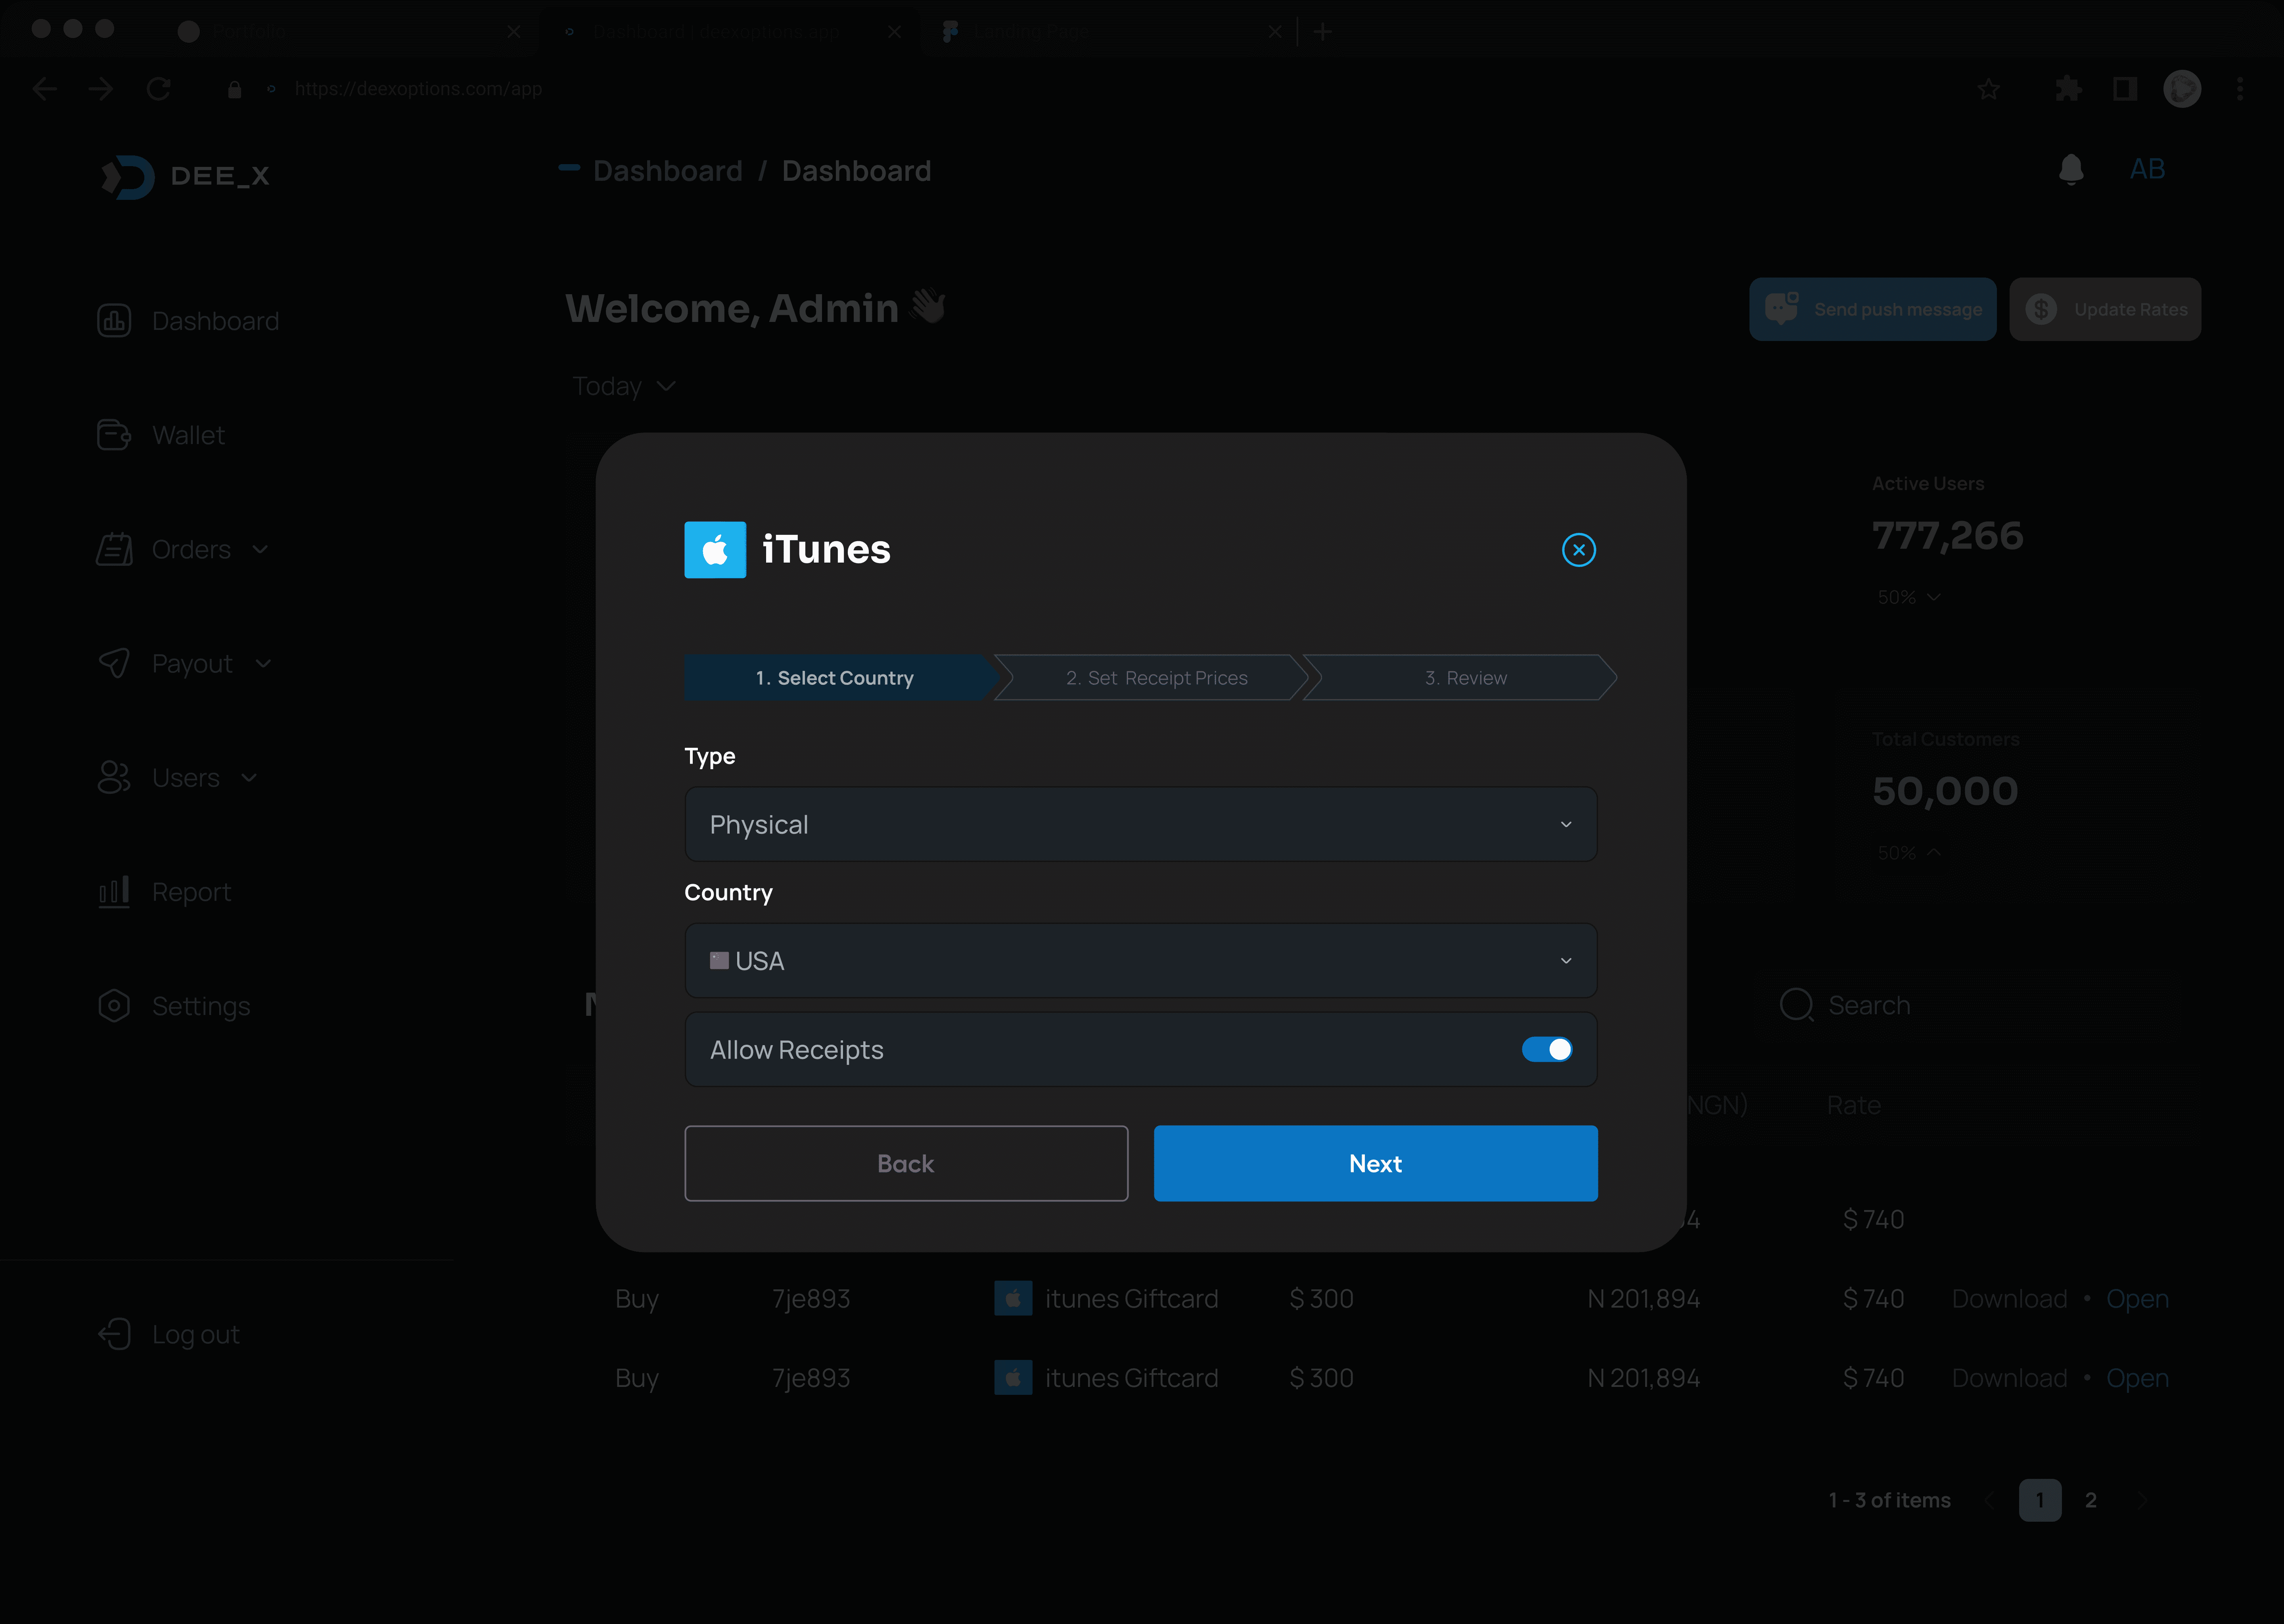This screenshot has height=1624, width=2284.
Task: Click the site lock icon in address bar
Action: pyautogui.click(x=234, y=89)
